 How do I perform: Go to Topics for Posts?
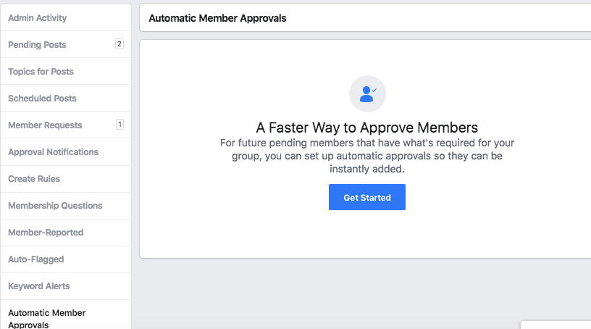point(66,71)
